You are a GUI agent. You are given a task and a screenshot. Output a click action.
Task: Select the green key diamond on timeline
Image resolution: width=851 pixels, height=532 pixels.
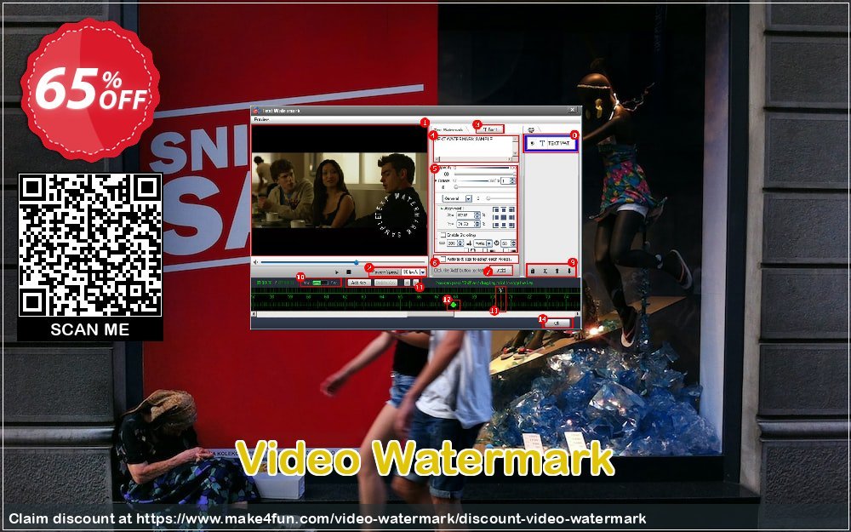454,305
